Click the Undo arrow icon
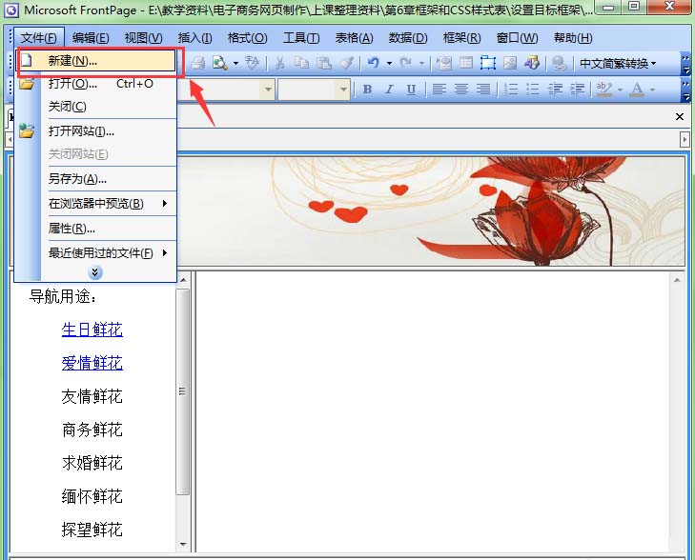 pyautogui.click(x=373, y=63)
